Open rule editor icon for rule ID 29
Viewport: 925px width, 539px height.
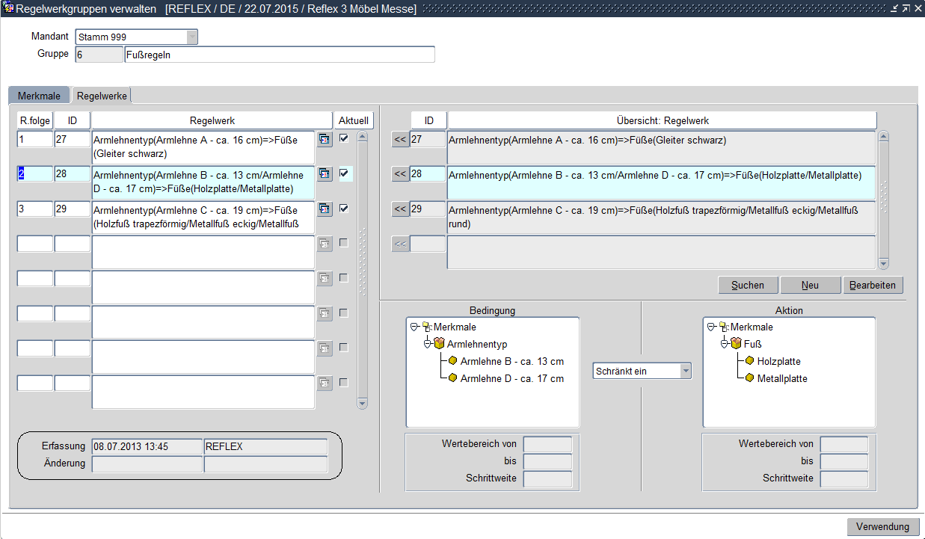[x=325, y=209]
